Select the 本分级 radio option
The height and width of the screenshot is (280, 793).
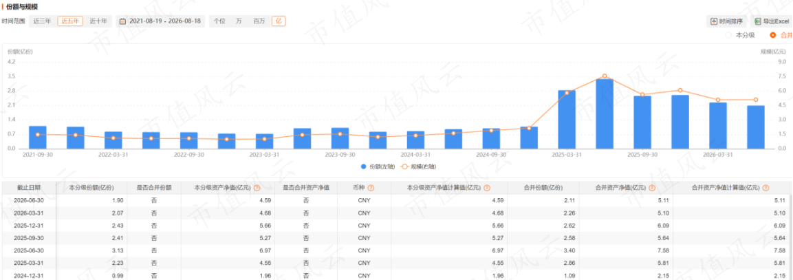(728, 35)
